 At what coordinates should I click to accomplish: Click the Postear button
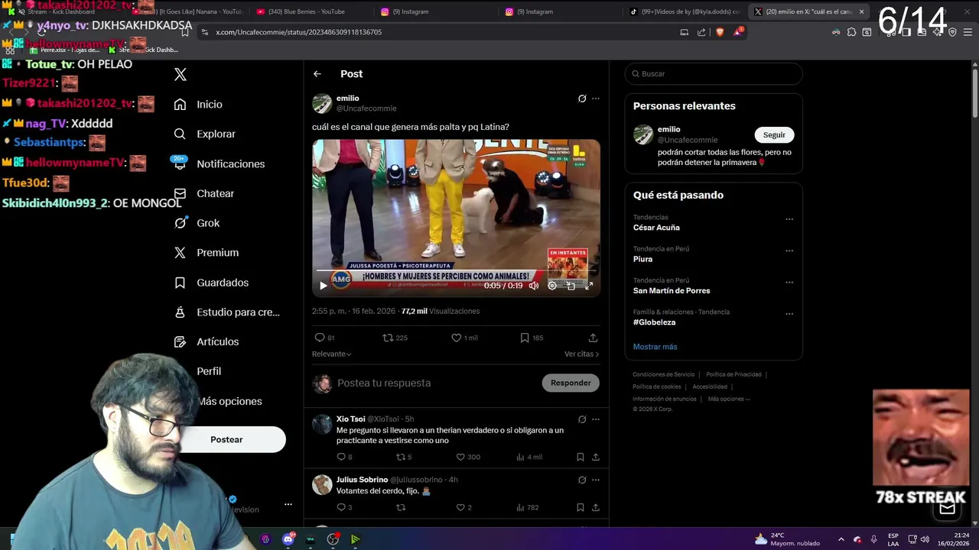pyautogui.click(x=226, y=439)
